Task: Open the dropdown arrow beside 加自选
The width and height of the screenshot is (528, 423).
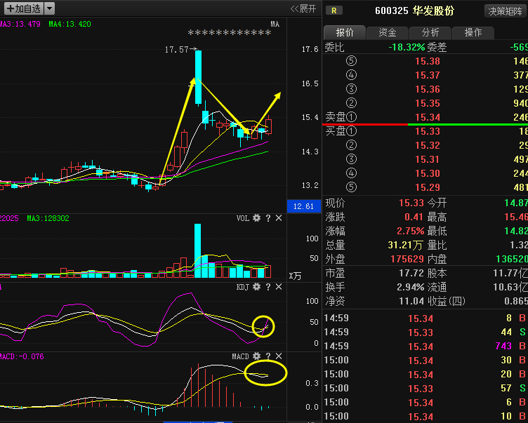Action: [49, 8]
